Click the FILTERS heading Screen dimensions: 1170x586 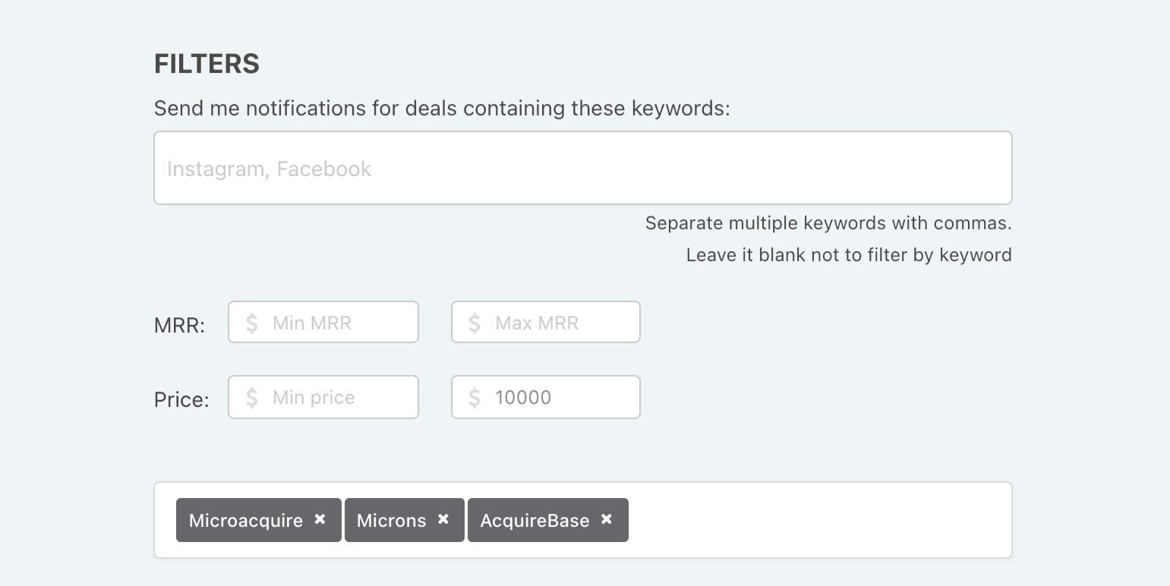click(x=207, y=65)
